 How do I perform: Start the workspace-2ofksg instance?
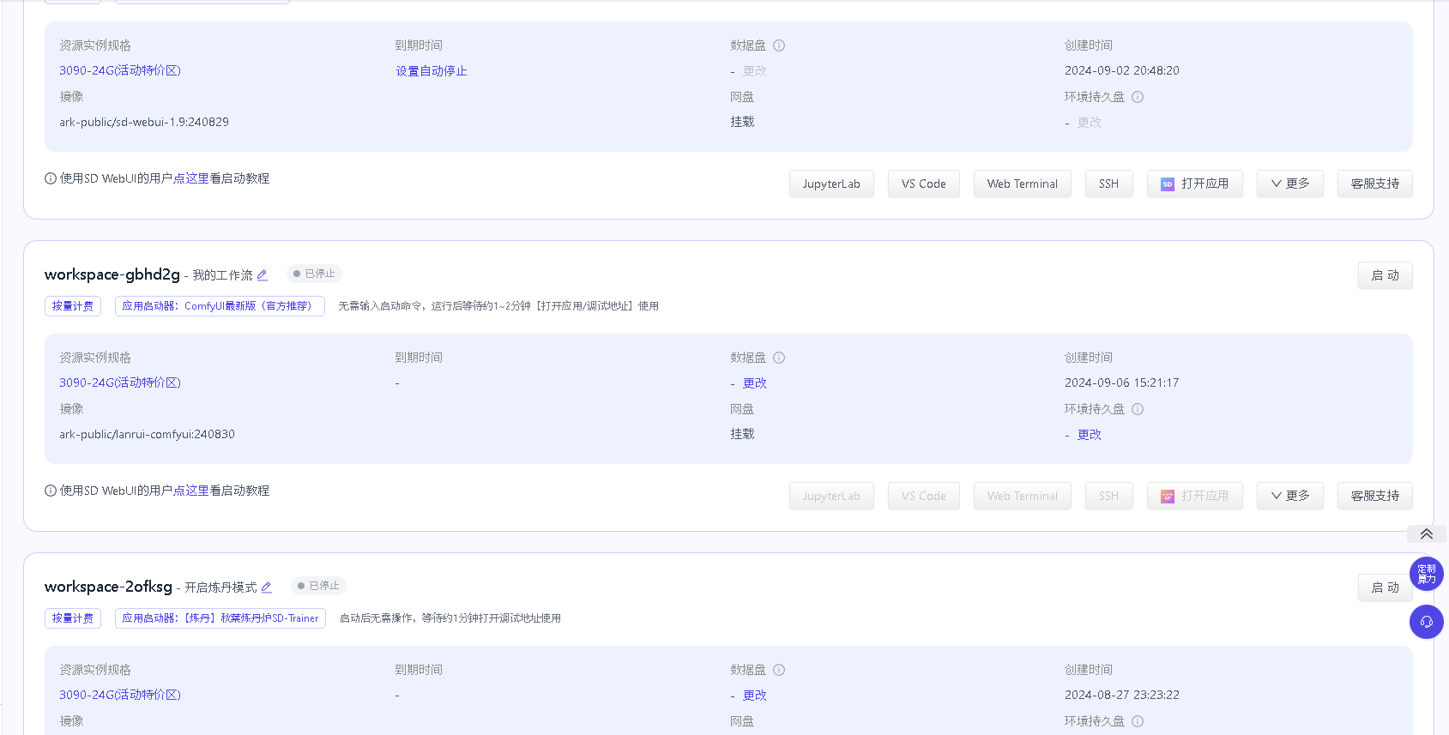[1385, 587]
